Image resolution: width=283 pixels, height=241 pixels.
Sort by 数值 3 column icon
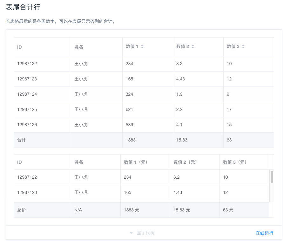pyautogui.click(x=243, y=46)
